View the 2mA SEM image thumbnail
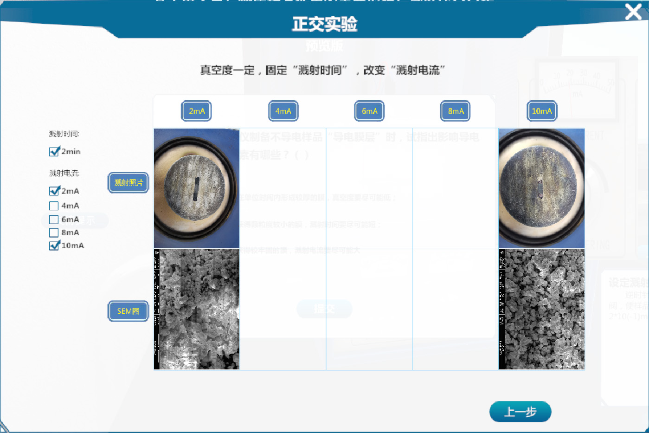Screen dimensions: 649x433 [197, 310]
